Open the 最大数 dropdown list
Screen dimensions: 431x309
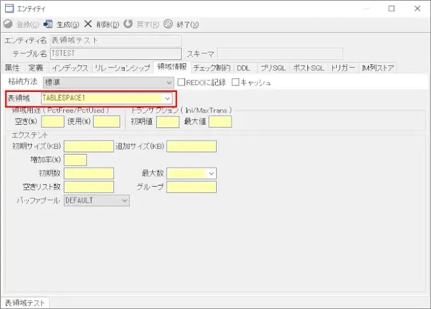pyautogui.click(x=211, y=173)
